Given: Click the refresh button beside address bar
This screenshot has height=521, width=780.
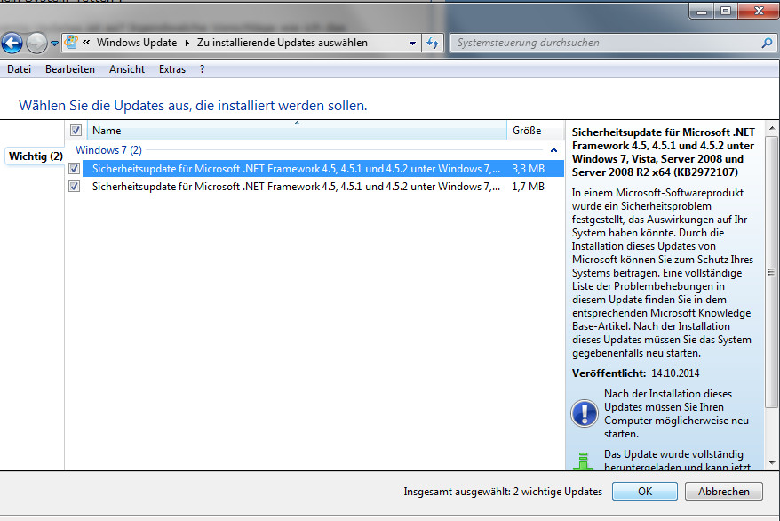Looking at the screenshot, I should [x=433, y=44].
